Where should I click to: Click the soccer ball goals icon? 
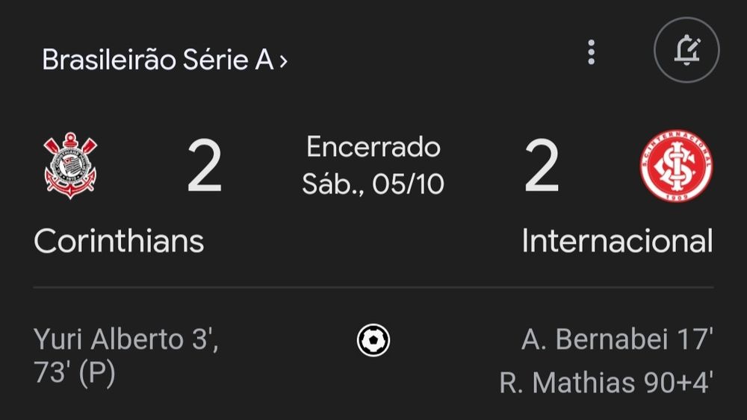click(373, 341)
